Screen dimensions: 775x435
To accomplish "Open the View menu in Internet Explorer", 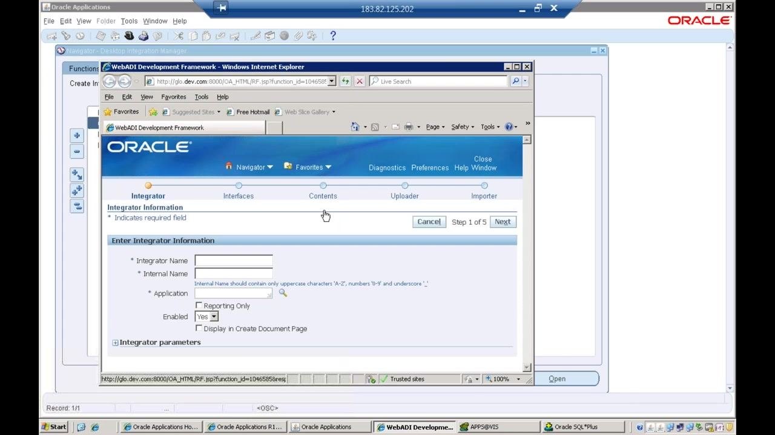I will click(x=147, y=97).
